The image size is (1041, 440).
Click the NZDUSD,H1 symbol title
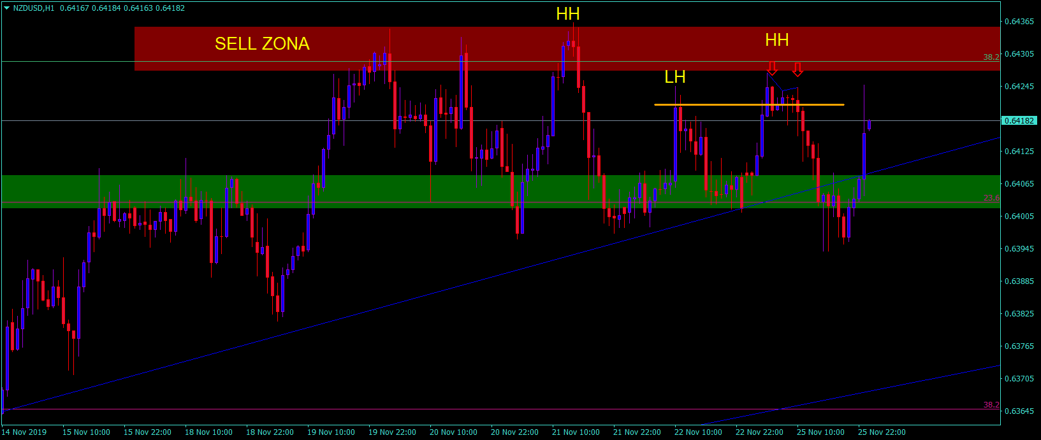(34, 8)
